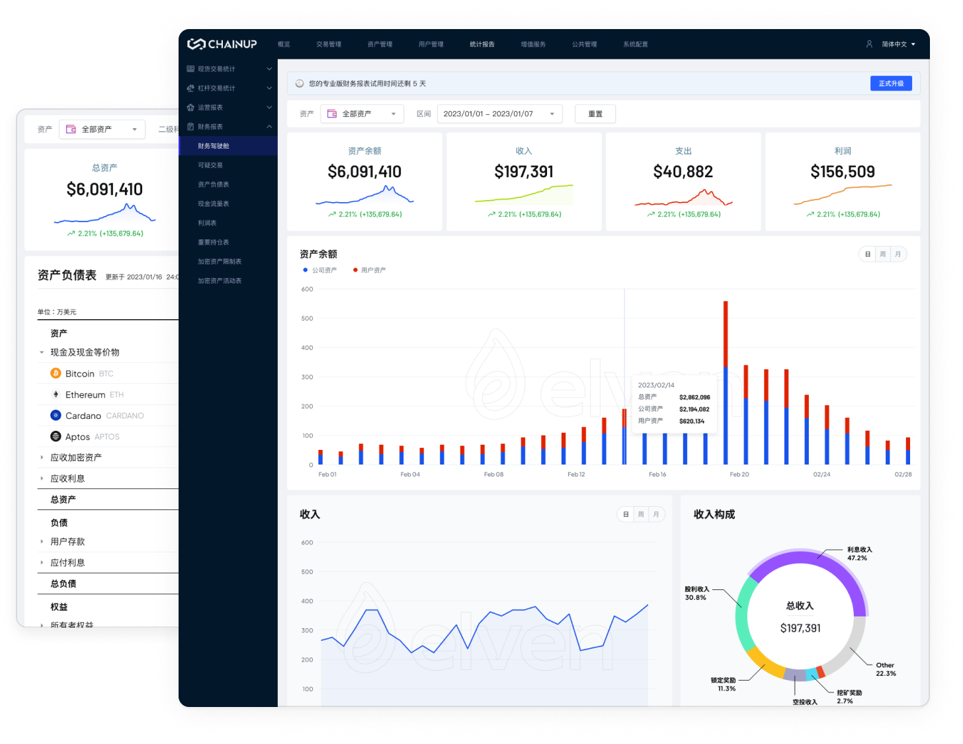Switch the 收入 chart to 月 view
The width and height of the screenshot is (963, 744).
[x=655, y=514]
